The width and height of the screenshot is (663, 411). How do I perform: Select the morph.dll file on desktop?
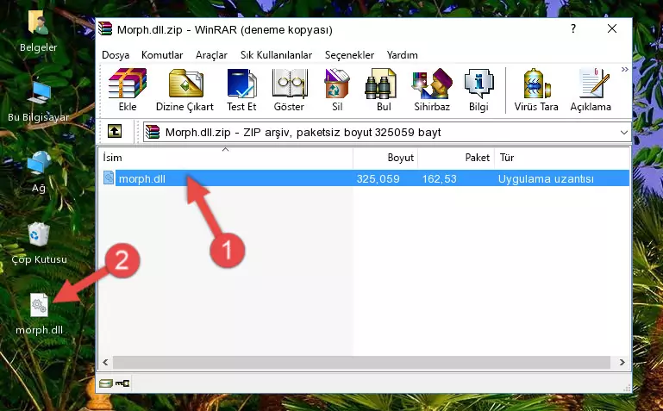[39, 314]
